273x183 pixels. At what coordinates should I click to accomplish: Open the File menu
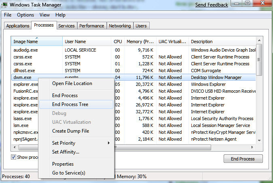[8, 15]
